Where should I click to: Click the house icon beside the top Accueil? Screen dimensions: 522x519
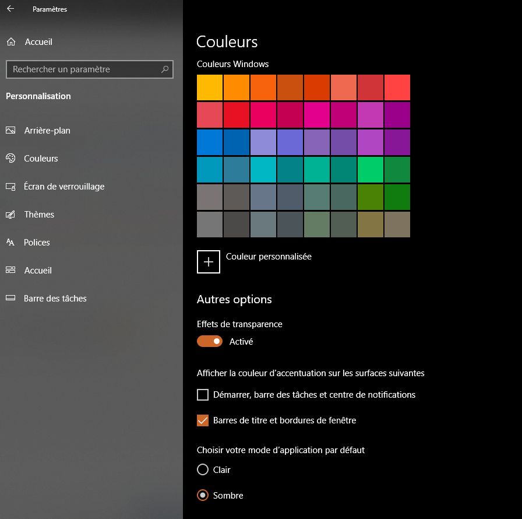[11, 42]
